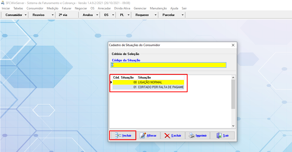Open the Dívida Ativa menu
The image size is (292, 152).
tap(122, 8)
